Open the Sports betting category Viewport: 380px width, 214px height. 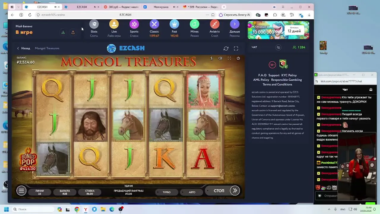(x=134, y=24)
